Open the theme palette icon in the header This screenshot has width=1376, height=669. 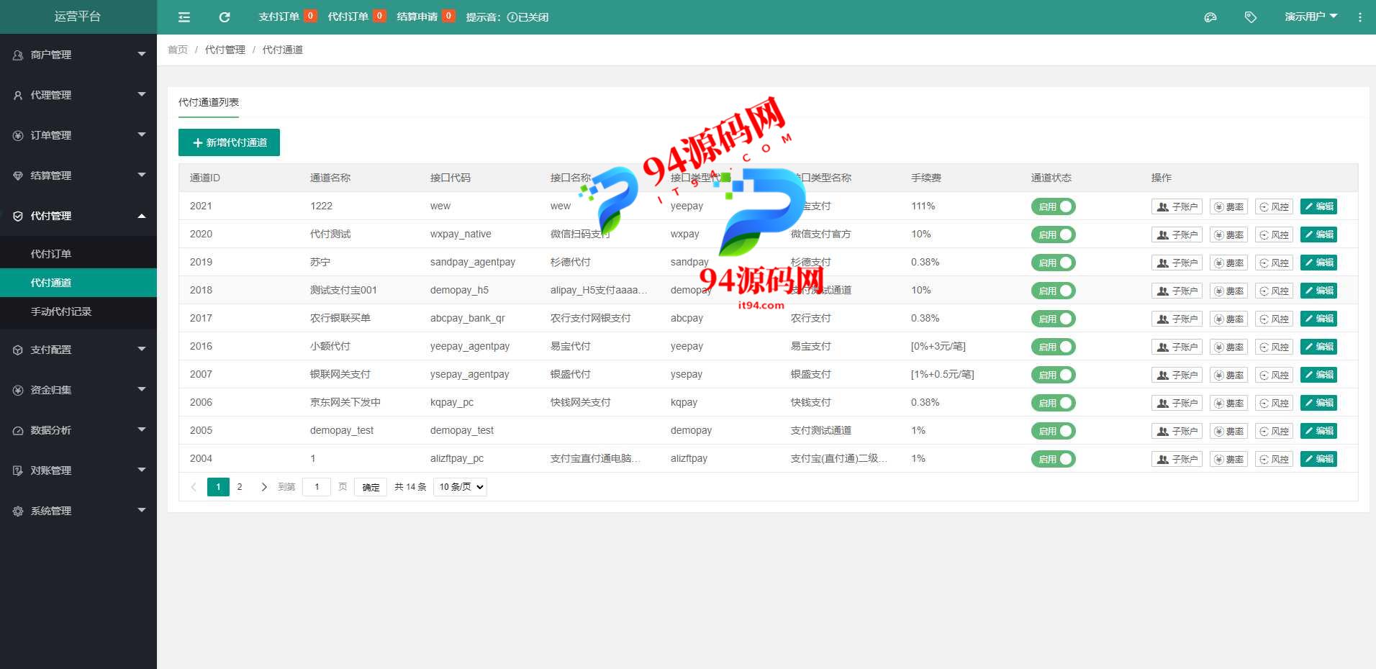pyautogui.click(x=1210, y=17)
